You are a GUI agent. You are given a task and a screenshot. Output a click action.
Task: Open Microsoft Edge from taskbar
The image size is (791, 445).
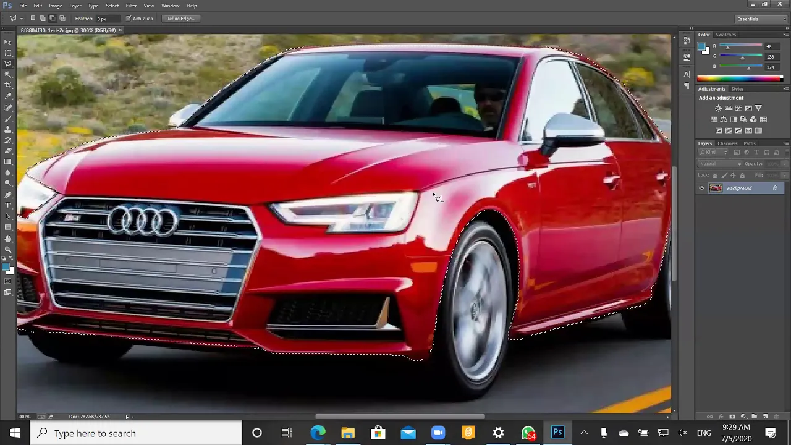point(318,433)
